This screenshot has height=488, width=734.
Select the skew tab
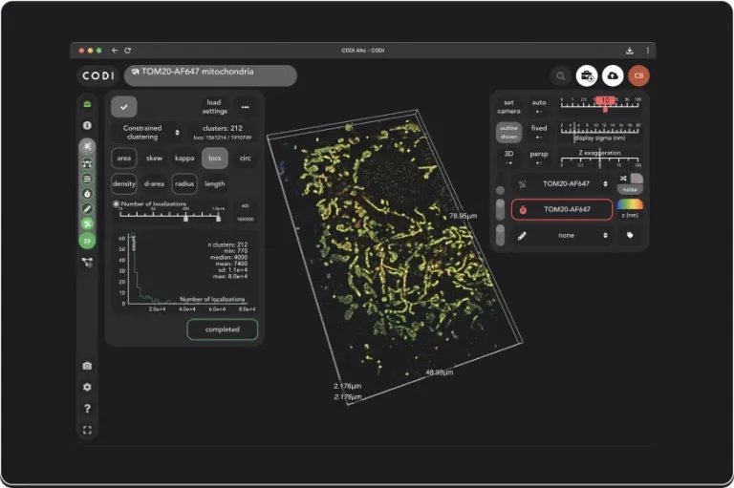[x=154, y=159]
